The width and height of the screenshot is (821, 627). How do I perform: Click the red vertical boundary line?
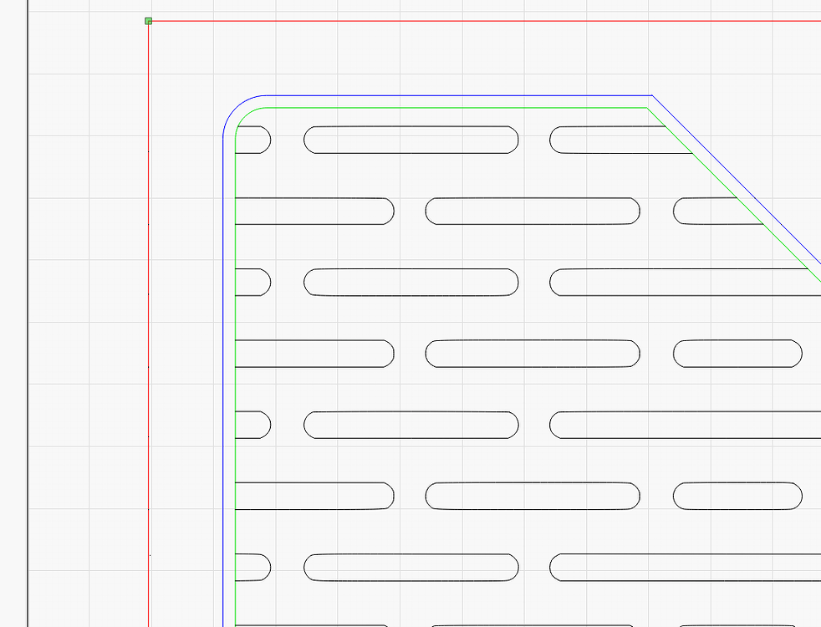[149, 334]
